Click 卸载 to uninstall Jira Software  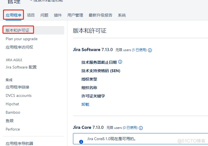[85, 104]
